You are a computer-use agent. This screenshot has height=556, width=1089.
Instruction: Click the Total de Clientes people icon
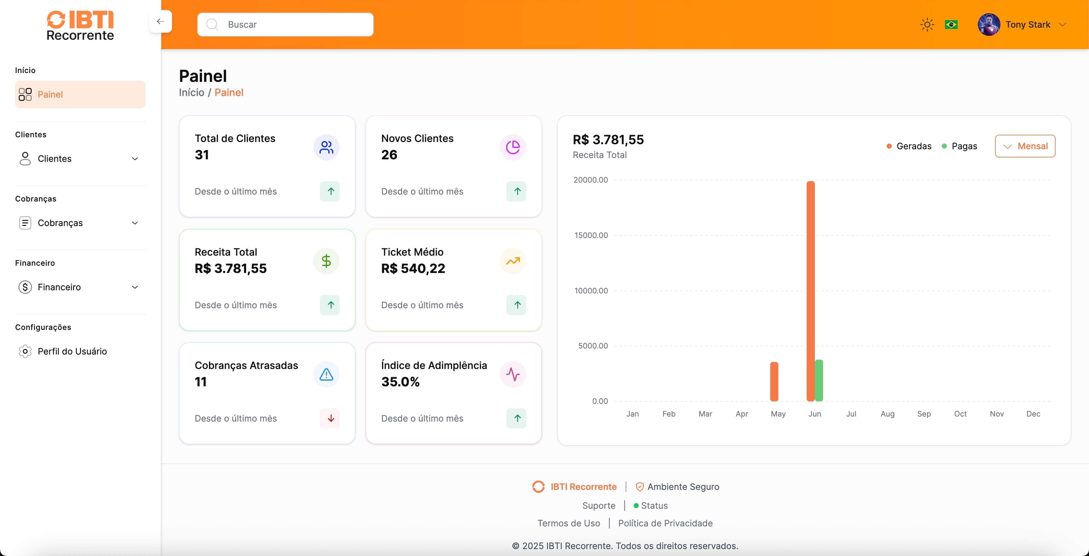(326, 147)
